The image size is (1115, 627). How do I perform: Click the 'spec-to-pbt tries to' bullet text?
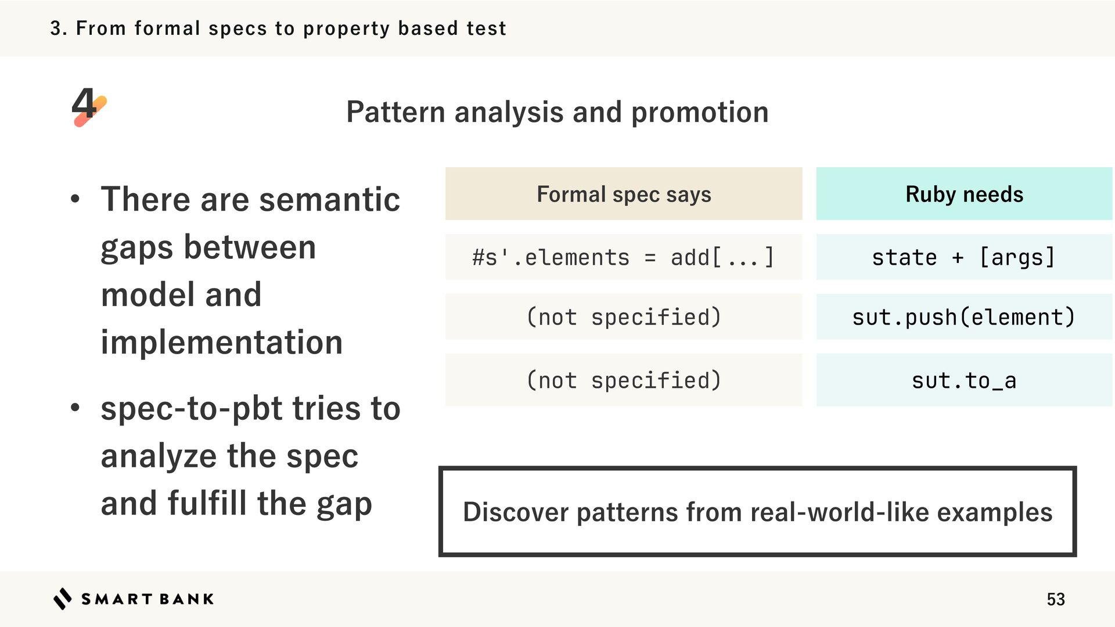pyautogui.click(x=250, y=408)
